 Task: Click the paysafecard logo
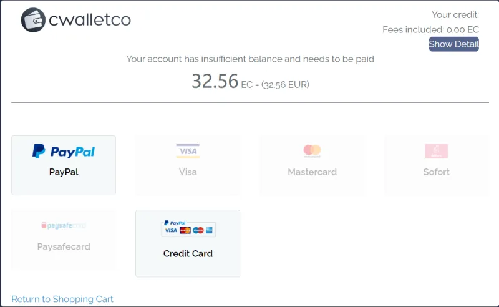tap(64, 225)
